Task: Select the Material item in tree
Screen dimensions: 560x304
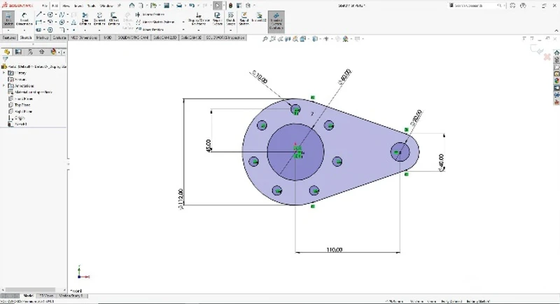Action: (x=30, y=92)
